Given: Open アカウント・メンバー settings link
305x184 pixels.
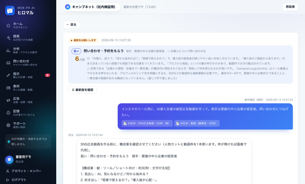Looking at the screenshot, I should coord(26,171).
